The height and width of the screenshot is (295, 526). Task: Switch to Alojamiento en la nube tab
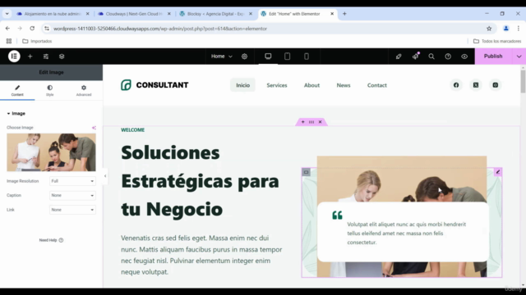(x=53, y=14)
